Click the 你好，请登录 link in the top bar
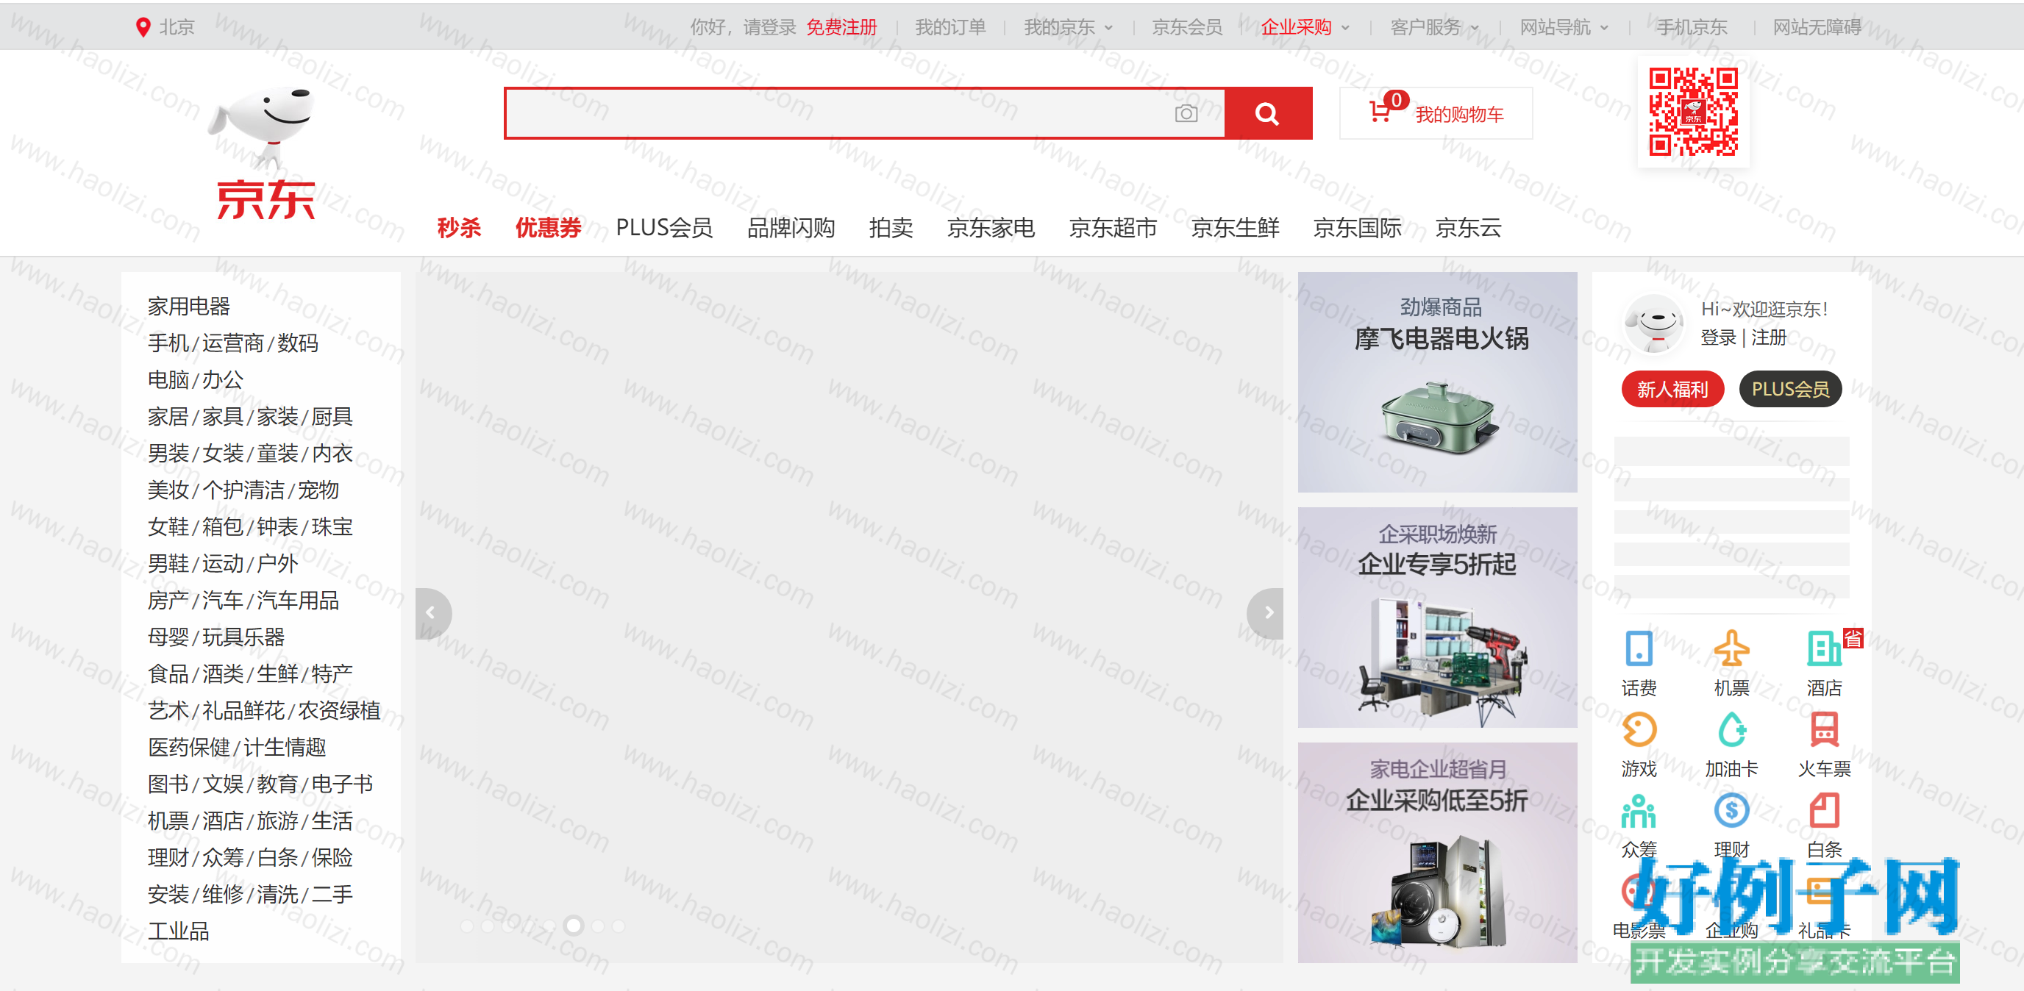2024x991 pixels. click(x=743, y=27)
